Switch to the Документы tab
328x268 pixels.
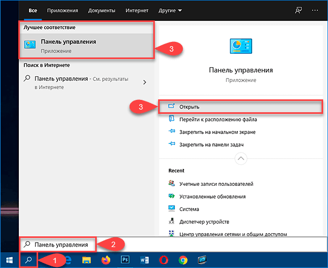102,10
